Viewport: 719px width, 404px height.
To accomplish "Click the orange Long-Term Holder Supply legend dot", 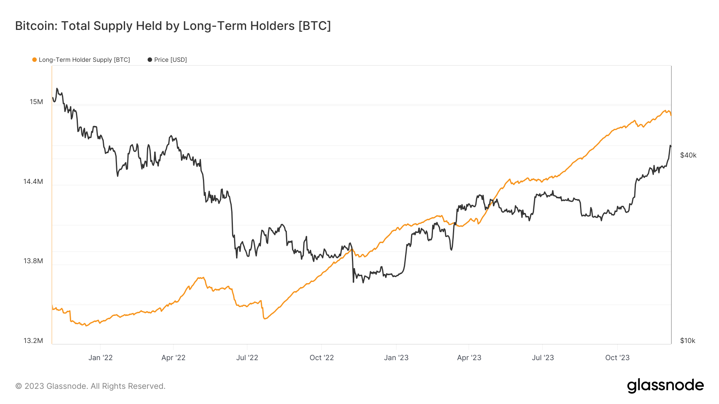I will click(x=35, y=60).
